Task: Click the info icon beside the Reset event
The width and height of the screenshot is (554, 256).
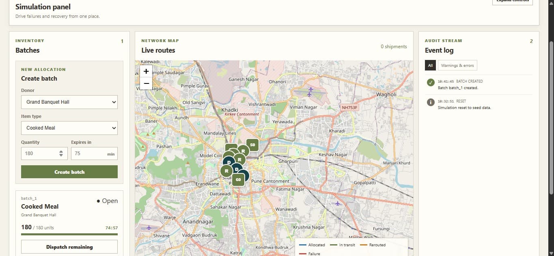Action: pos(431,102)
